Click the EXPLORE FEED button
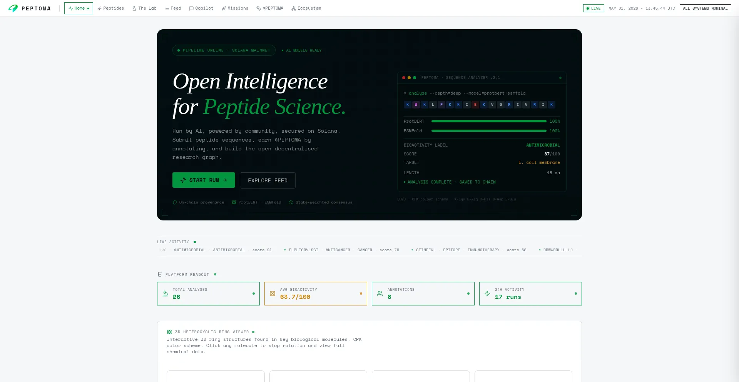Image resolution: width=739 pixels, height=382 pixels. coord(268,180)
